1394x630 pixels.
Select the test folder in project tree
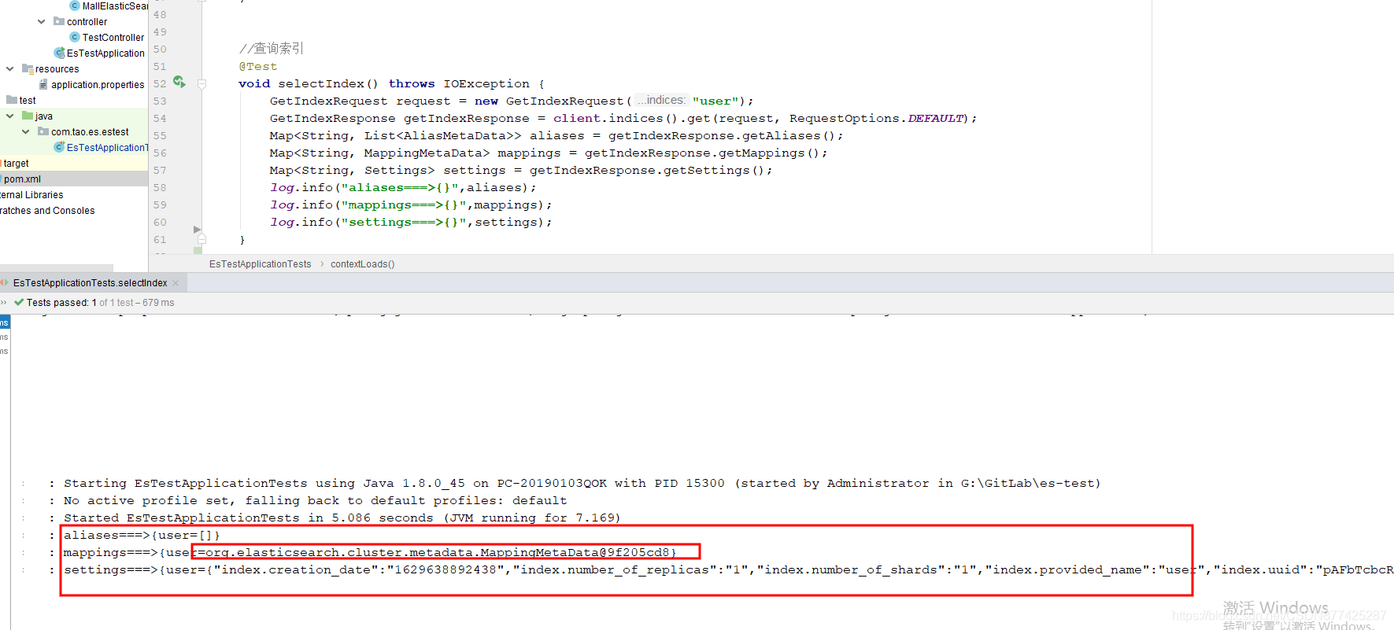point(28,101)
